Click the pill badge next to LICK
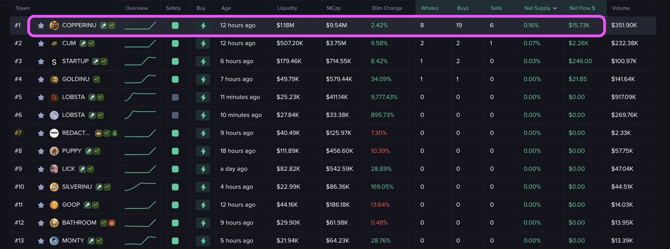 coord(82,169)
